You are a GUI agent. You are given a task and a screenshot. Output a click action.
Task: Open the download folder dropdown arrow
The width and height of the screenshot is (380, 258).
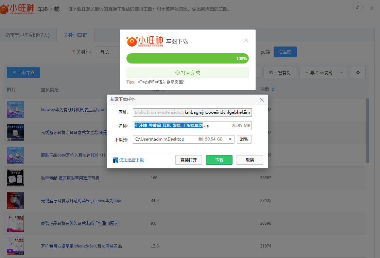(230, 139)
